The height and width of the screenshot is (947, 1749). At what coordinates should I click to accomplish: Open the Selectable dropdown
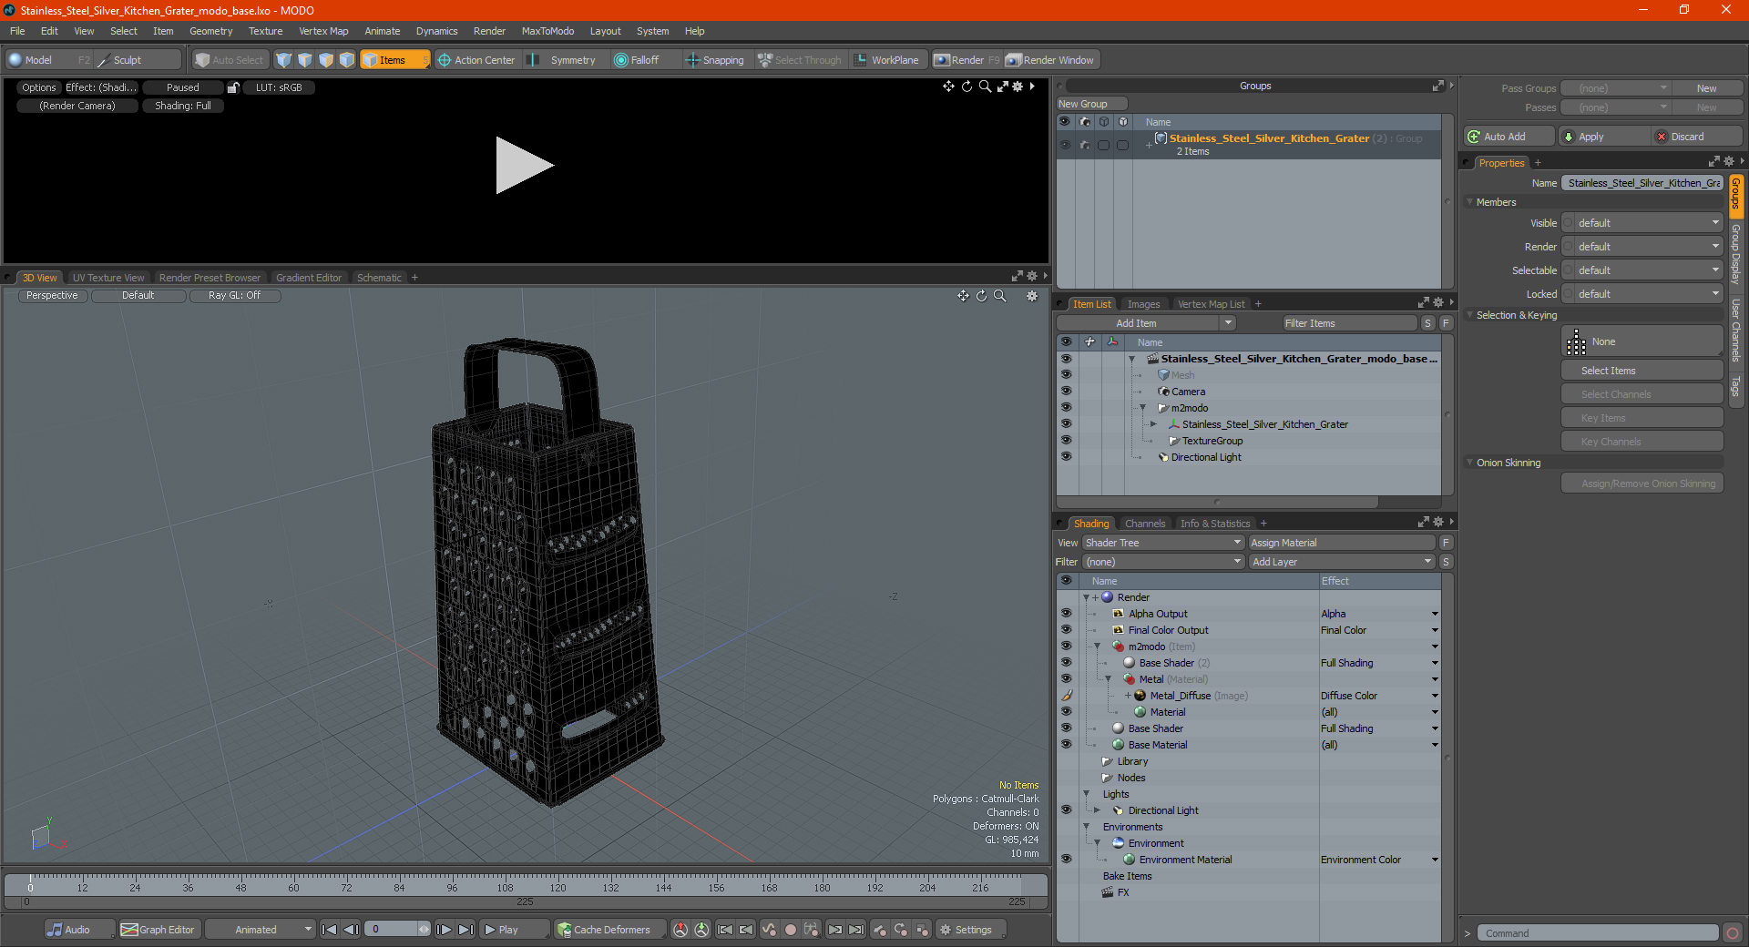(1642, 270)
